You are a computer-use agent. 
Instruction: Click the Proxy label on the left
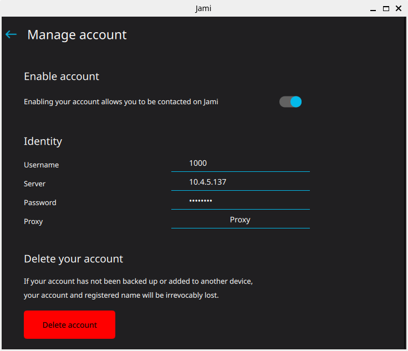pyautogui.click(x=33, y=221)
